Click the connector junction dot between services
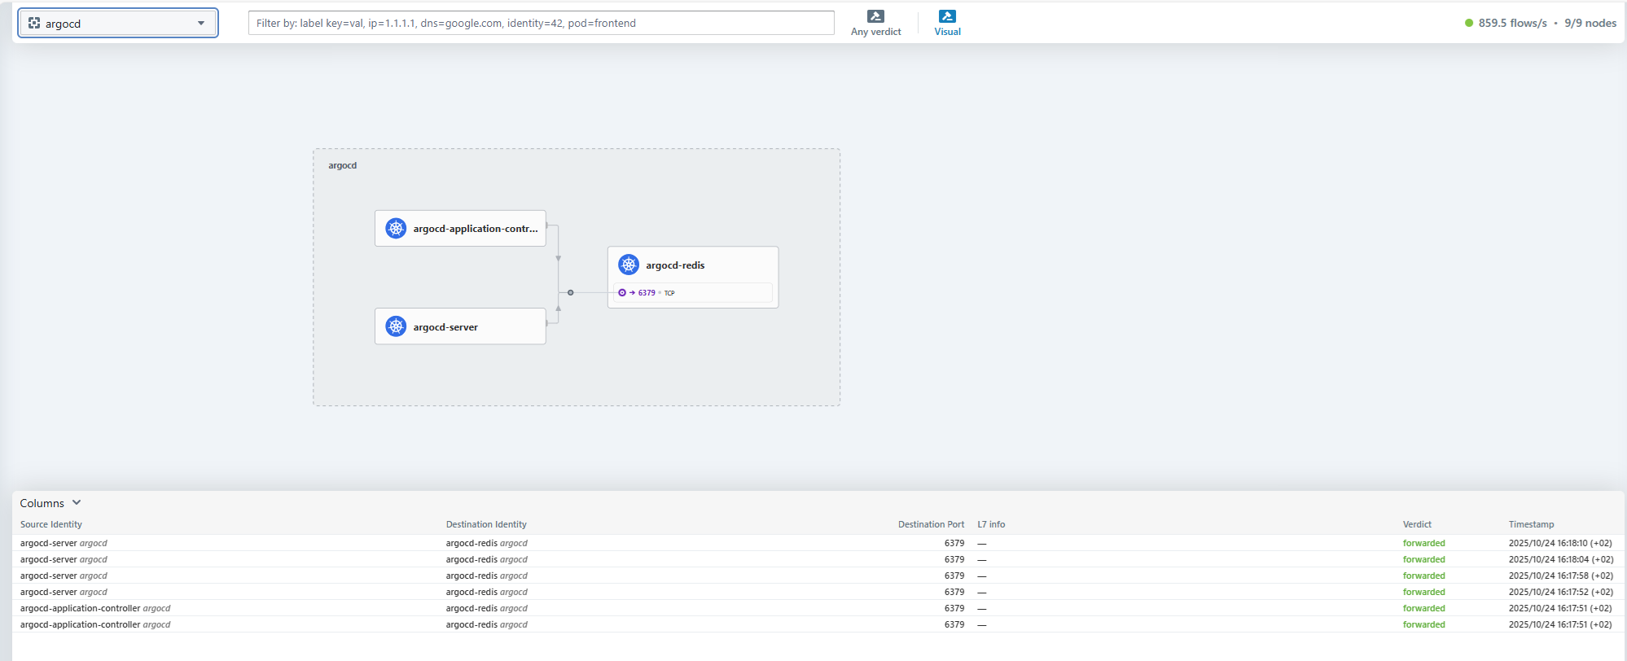Screen dimensions: 1627x661 pos(570,292)
